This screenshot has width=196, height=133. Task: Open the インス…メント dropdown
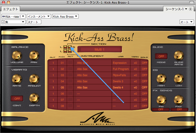click(39, 17)
